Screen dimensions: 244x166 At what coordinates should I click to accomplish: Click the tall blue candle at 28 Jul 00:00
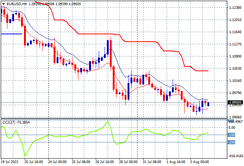(x=129, y=91)
